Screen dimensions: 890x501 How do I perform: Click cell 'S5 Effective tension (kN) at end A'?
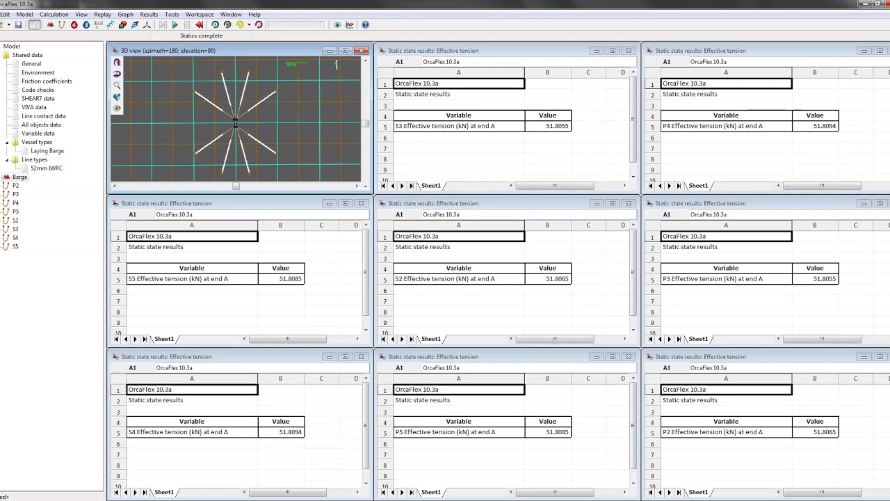[x=192, y=279]
